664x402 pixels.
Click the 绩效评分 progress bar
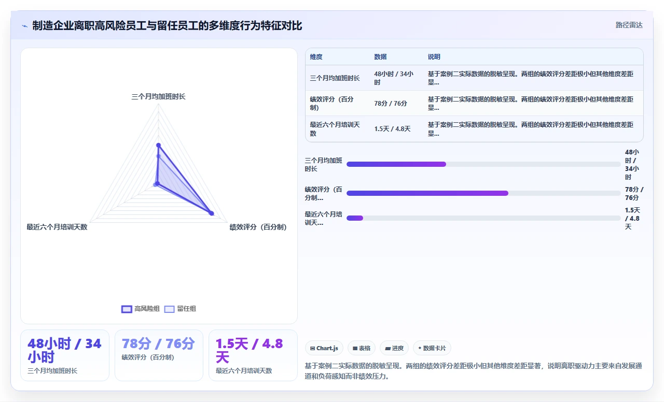pos(483,193)
